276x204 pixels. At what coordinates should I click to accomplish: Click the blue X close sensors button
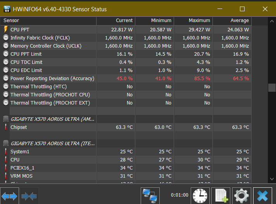(262, 196)
